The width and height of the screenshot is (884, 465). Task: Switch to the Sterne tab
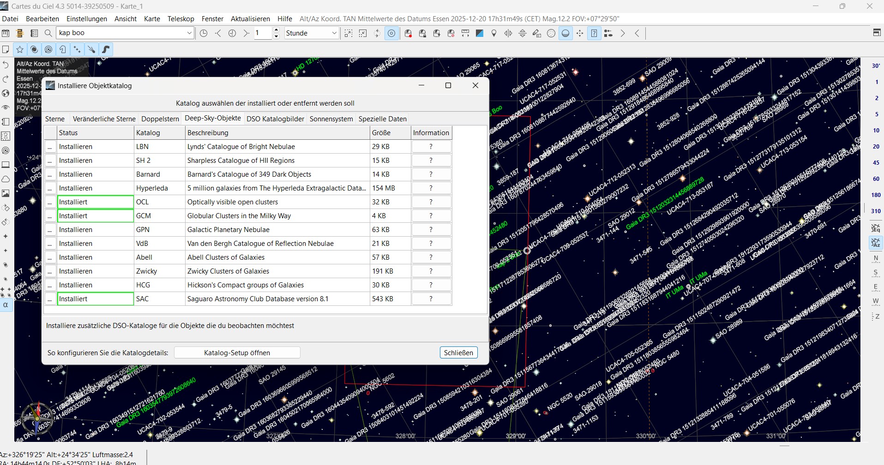coord(55,119)
